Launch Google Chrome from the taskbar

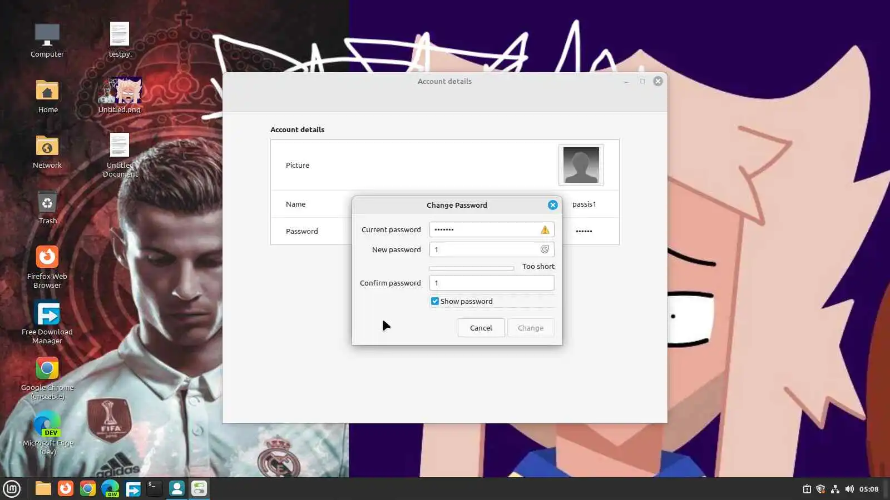coord(88,488)
